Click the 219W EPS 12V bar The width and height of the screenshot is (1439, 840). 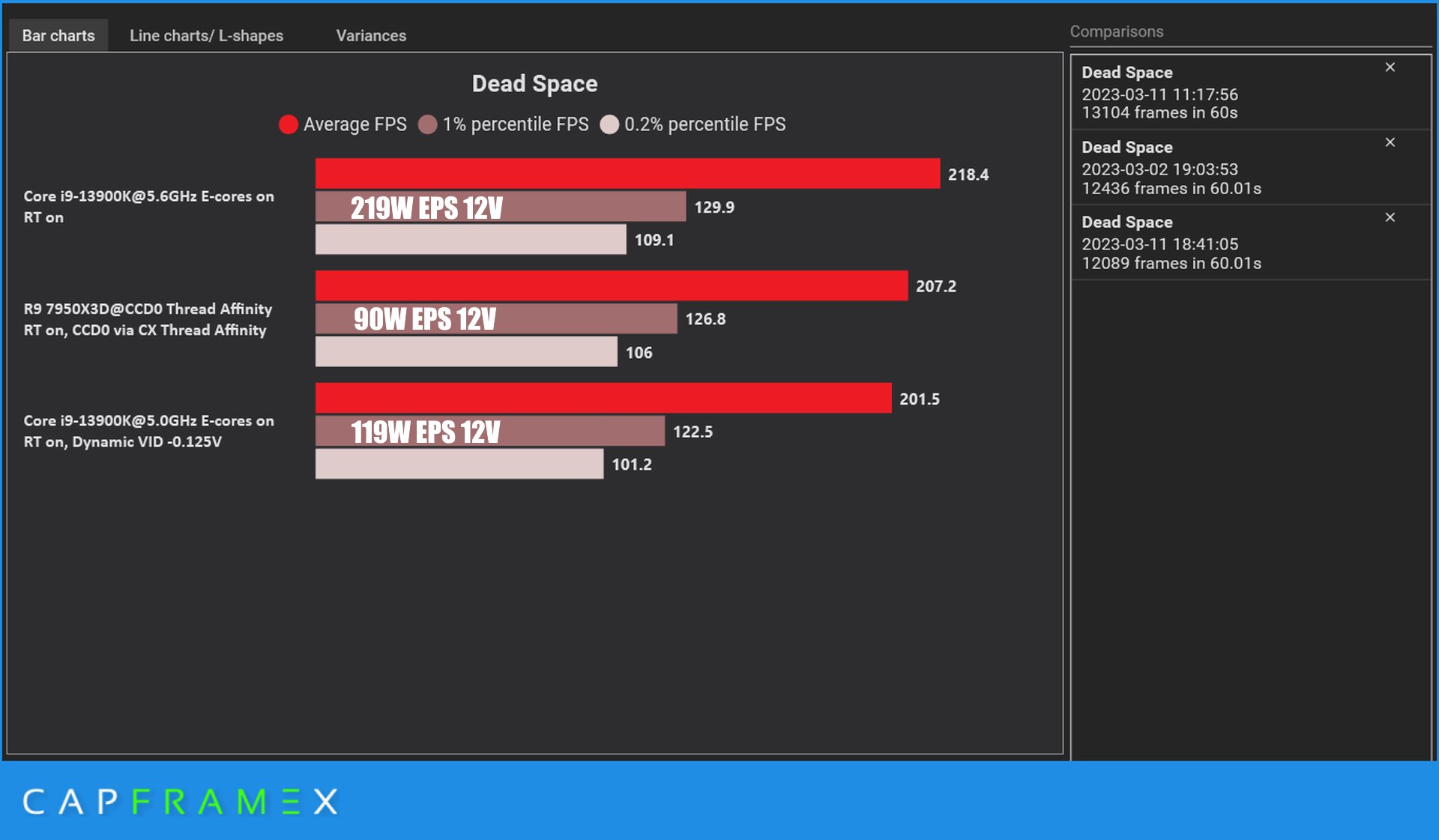500,207
